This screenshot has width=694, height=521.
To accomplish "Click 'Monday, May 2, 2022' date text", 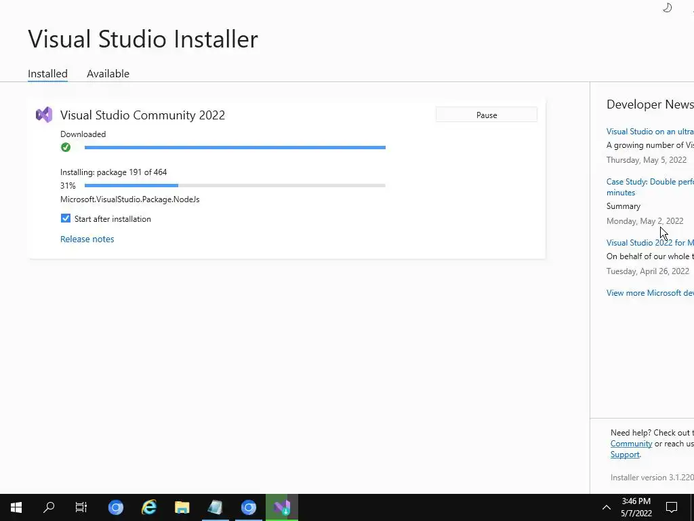I will pyautogui.click(x=645, y=221).
